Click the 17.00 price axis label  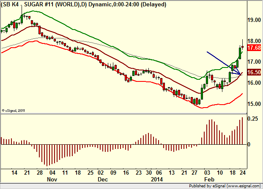tap(254, 62)
